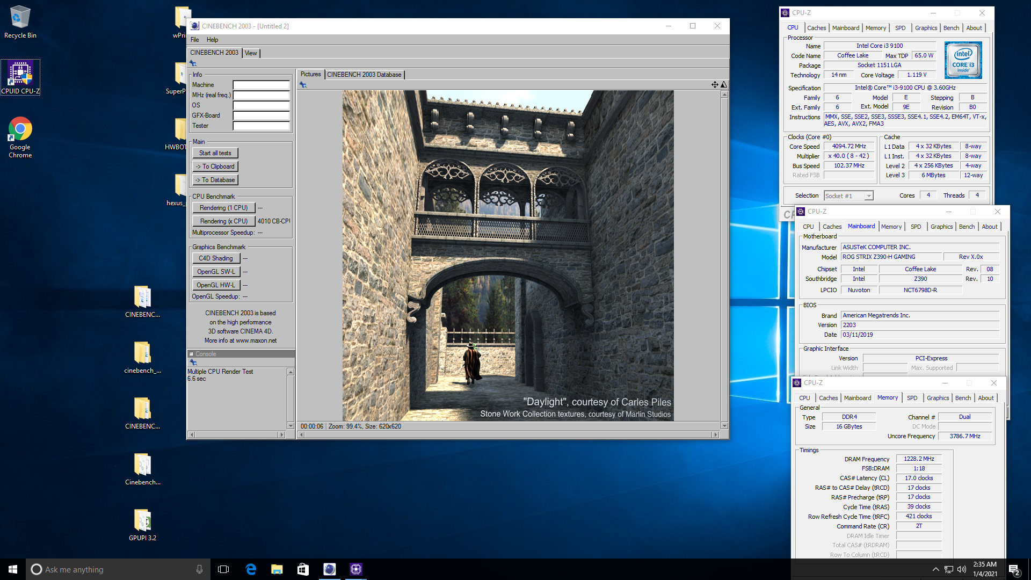Screen dimensions: 1031x580
Task: Launch Microsoft Edge from taskbar
Action: pos(251,569)
